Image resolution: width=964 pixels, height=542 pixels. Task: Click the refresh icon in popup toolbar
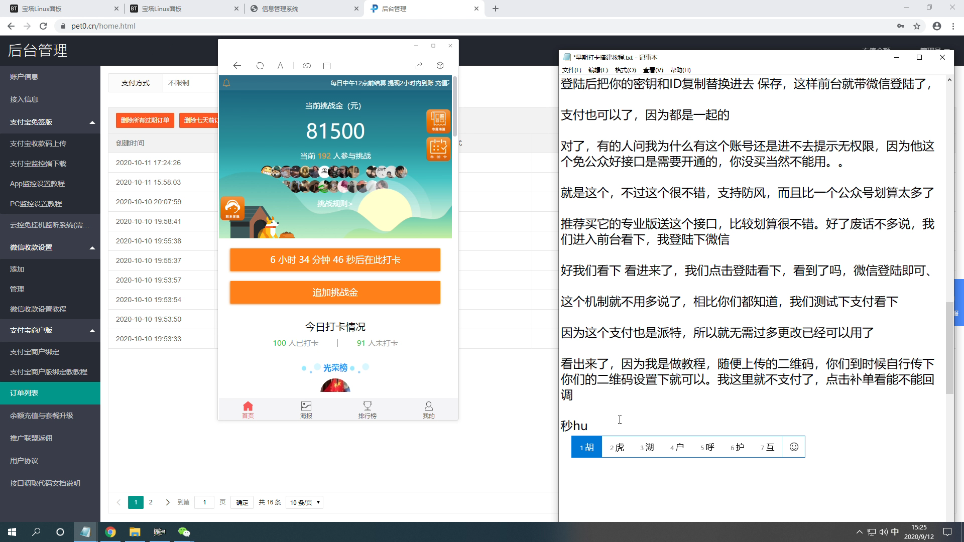click(260, 66)
